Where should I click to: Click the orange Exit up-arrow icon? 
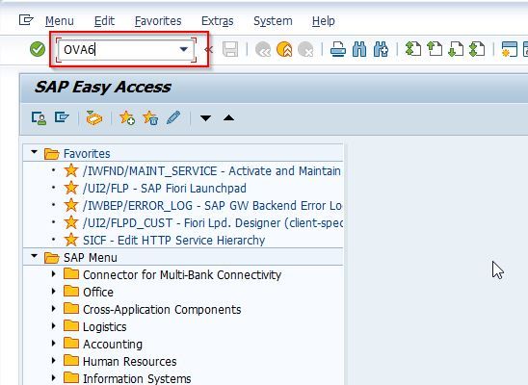284,49
